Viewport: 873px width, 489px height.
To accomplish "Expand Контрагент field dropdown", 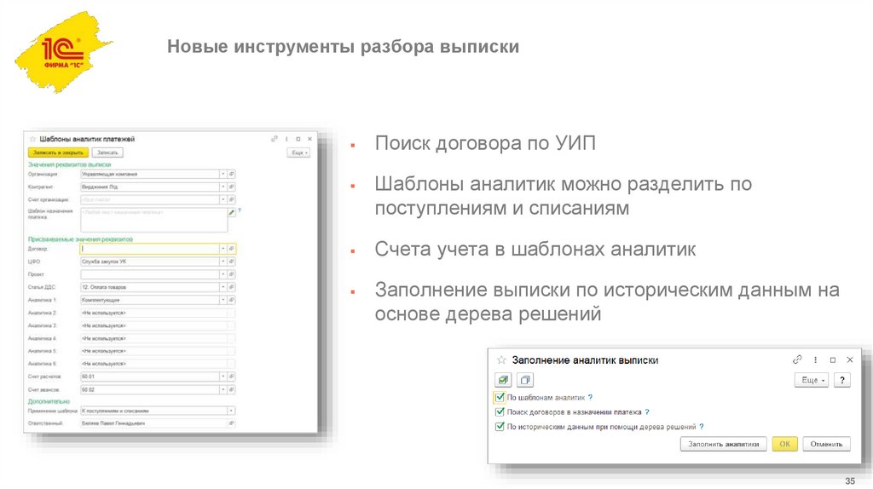I will tap(223, 187).
